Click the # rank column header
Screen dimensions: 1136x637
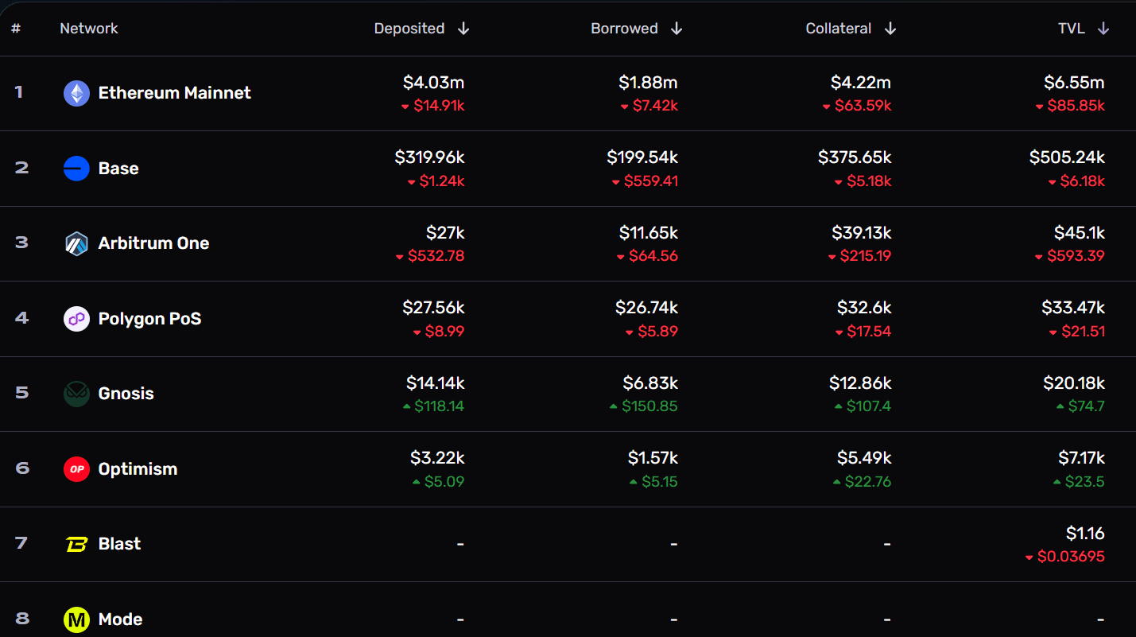coord(16,29)
